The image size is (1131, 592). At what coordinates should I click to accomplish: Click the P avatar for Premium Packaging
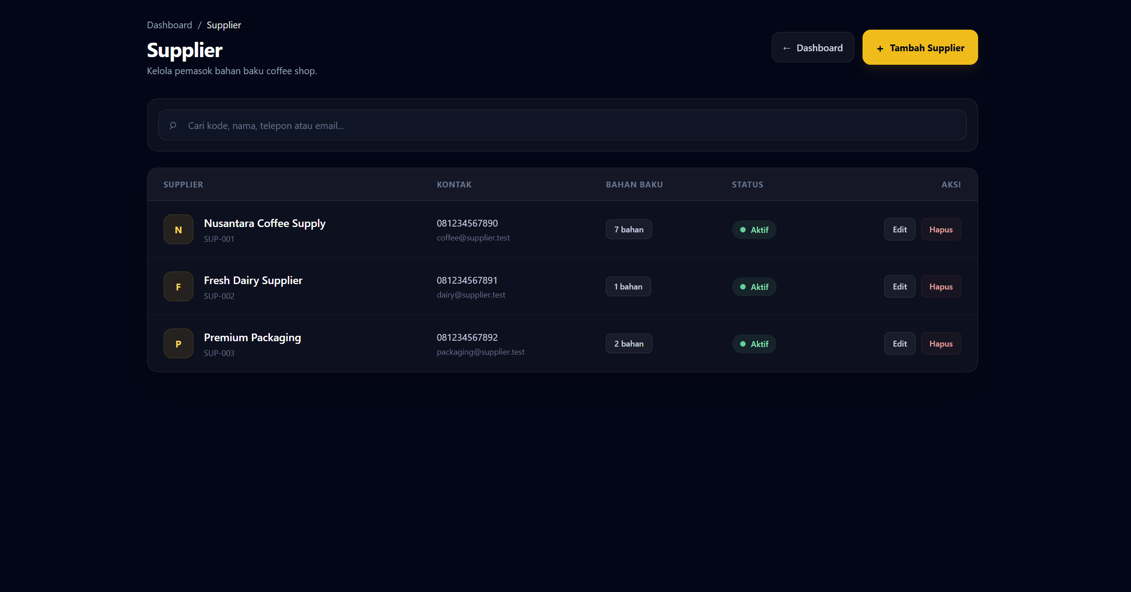(179, 343)
